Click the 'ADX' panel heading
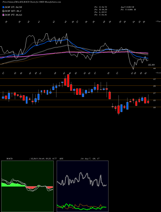Screen dimensions: 161x212 pyautogui.click(x=62, y=159)
